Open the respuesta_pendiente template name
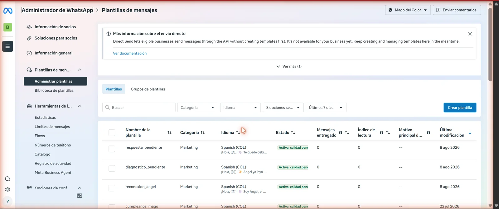The width and height of the screenshot is (499, 209). click(144, 147)
